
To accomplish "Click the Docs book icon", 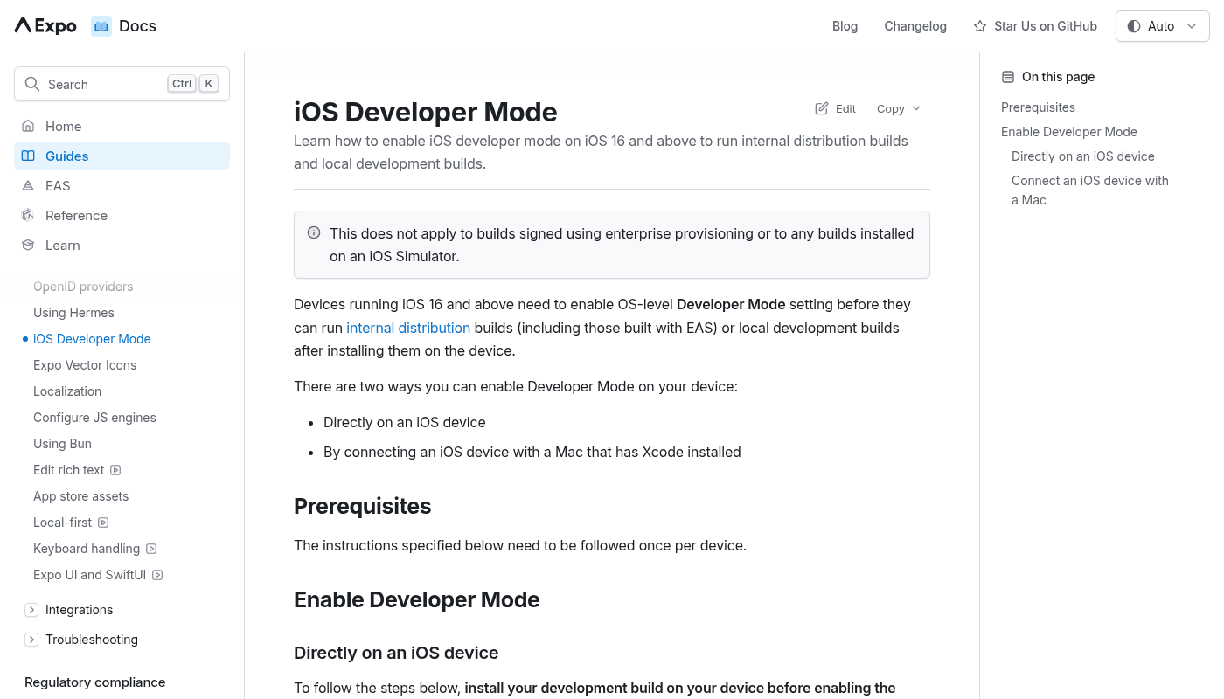I will pyautogui.click(x=101, y=26).
